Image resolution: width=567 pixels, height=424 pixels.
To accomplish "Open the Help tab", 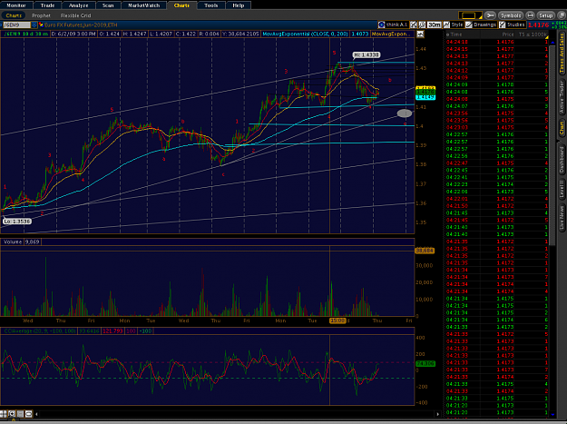I will coord(238,5).
